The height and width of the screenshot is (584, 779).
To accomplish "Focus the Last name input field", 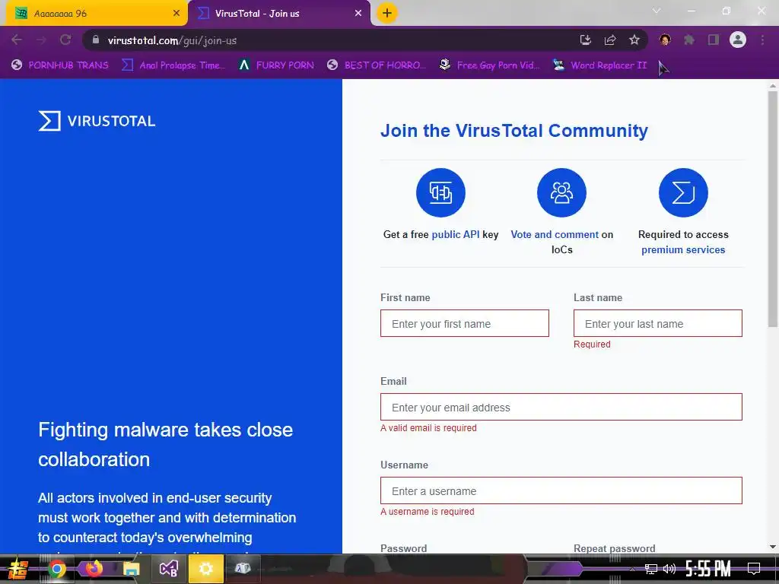I will [658, 323].
